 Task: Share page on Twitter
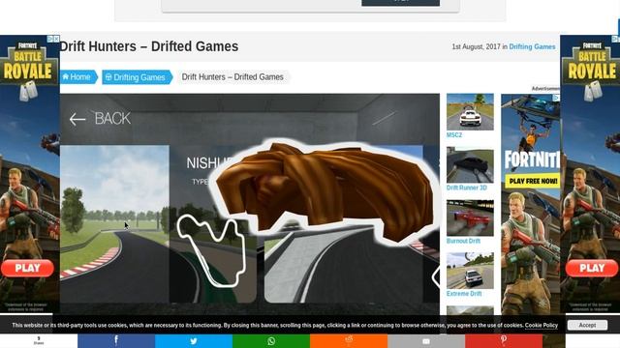click(194, 340)
